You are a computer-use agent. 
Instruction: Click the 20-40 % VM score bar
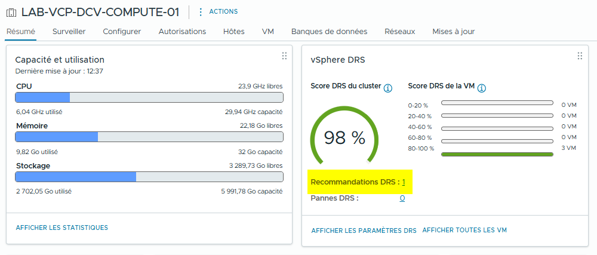pos(497,115)
